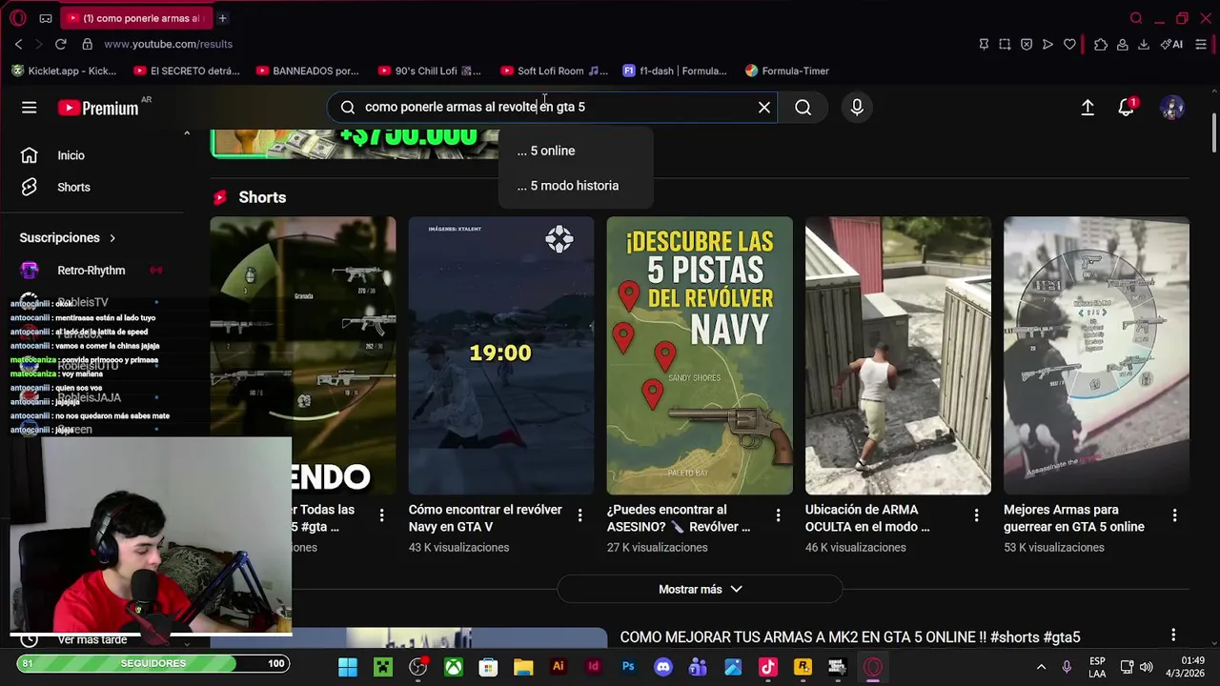The height and width of the screenshot is (686, 1220).
Task: Click the Opera ad-blocker shield icon
Action: 1027,44
